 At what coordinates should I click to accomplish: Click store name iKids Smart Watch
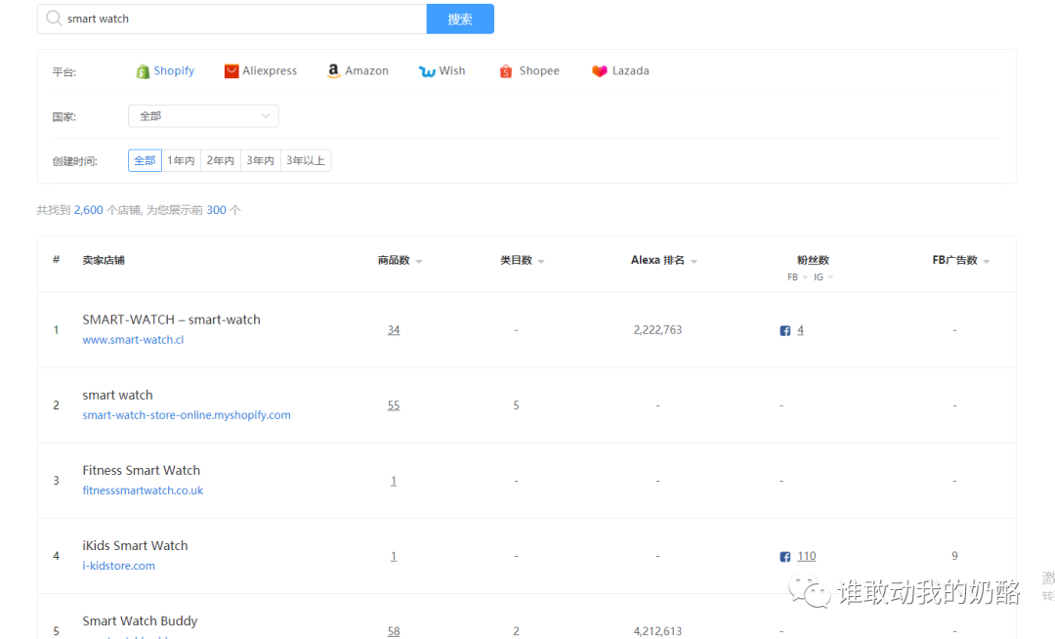tap(135, 545)
